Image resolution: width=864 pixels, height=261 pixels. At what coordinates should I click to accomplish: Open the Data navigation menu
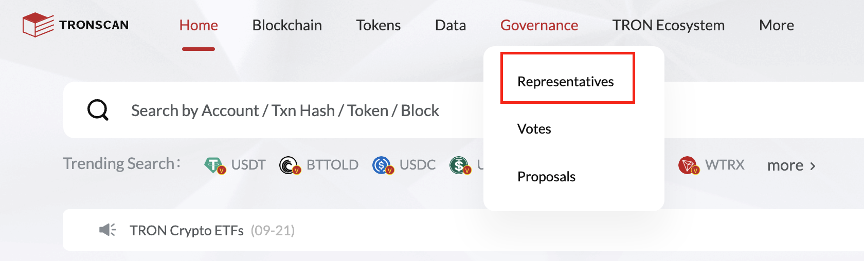[451, 25]
